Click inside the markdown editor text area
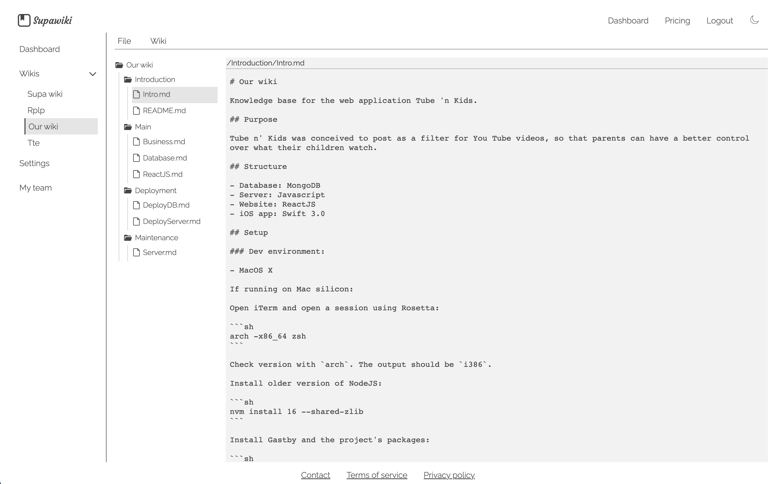Image resolution: width=775 pixels, height=484 pixels. point(497,265)
